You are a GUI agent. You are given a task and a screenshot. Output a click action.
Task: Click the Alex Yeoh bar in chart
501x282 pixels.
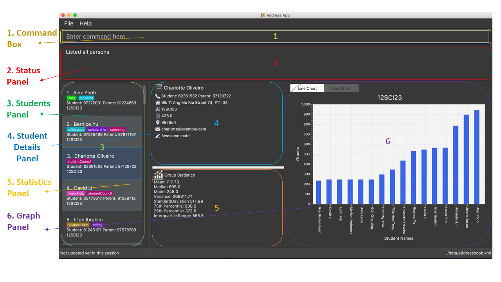(x=477, y=157)
